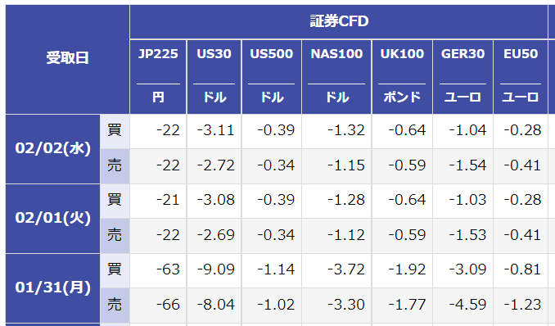The height and width of the screenshot is (326, 555).
Task: Select the US500 column header
Action: 272,77
